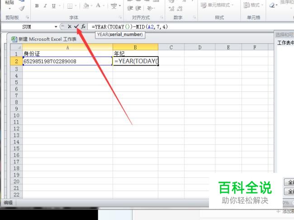Open the 粘贴 paste dropdown arrow

point(10,9)
